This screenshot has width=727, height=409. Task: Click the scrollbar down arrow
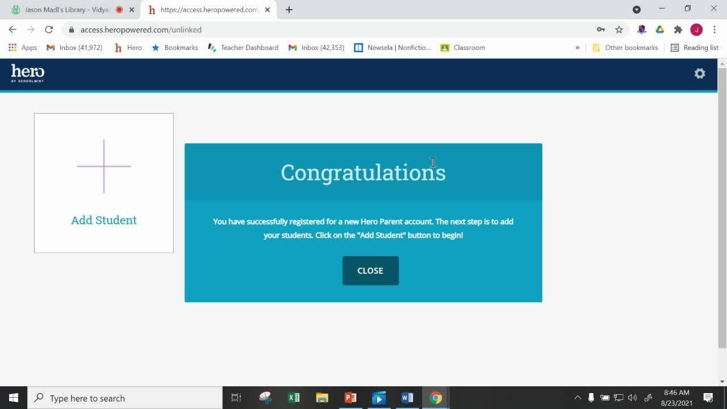pyautogui.click(x=722, y=382)
